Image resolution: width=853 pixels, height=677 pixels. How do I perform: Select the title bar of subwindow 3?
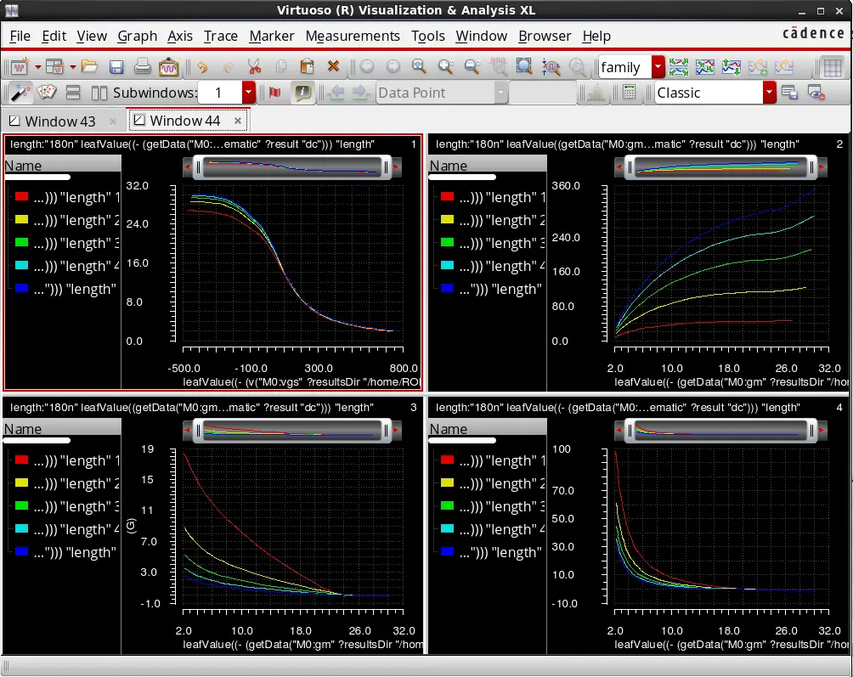coord(212,407)
